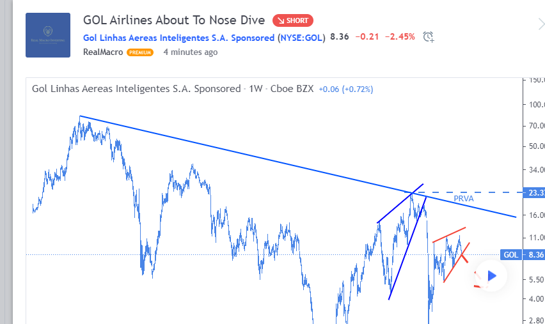Click the alarm clock add-alert icon
This screenshot has width=545, height=324.
[x=429, y=37]
